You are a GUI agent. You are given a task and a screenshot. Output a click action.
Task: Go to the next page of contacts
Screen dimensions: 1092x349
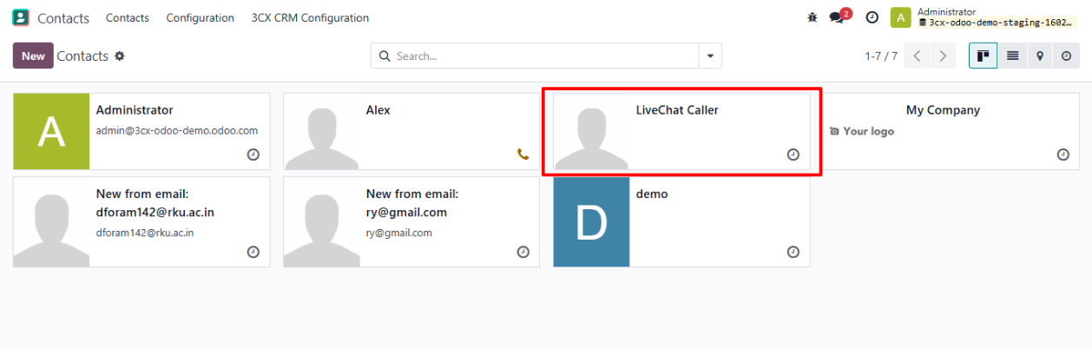[943, 56]
